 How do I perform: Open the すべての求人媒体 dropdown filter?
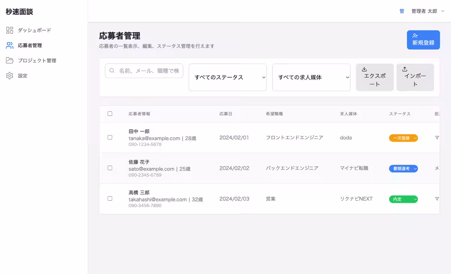311,77
